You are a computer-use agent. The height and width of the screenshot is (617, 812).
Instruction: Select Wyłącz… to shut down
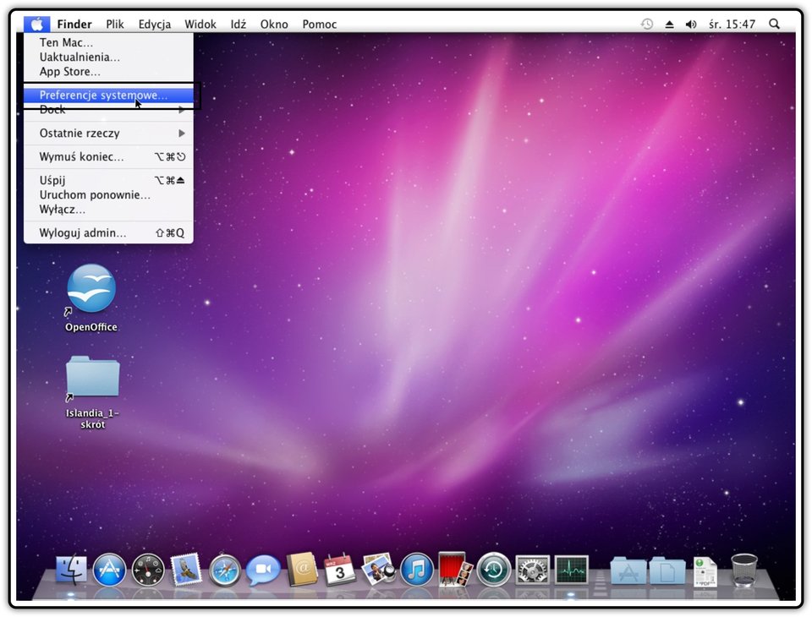[x=109, y=209]
